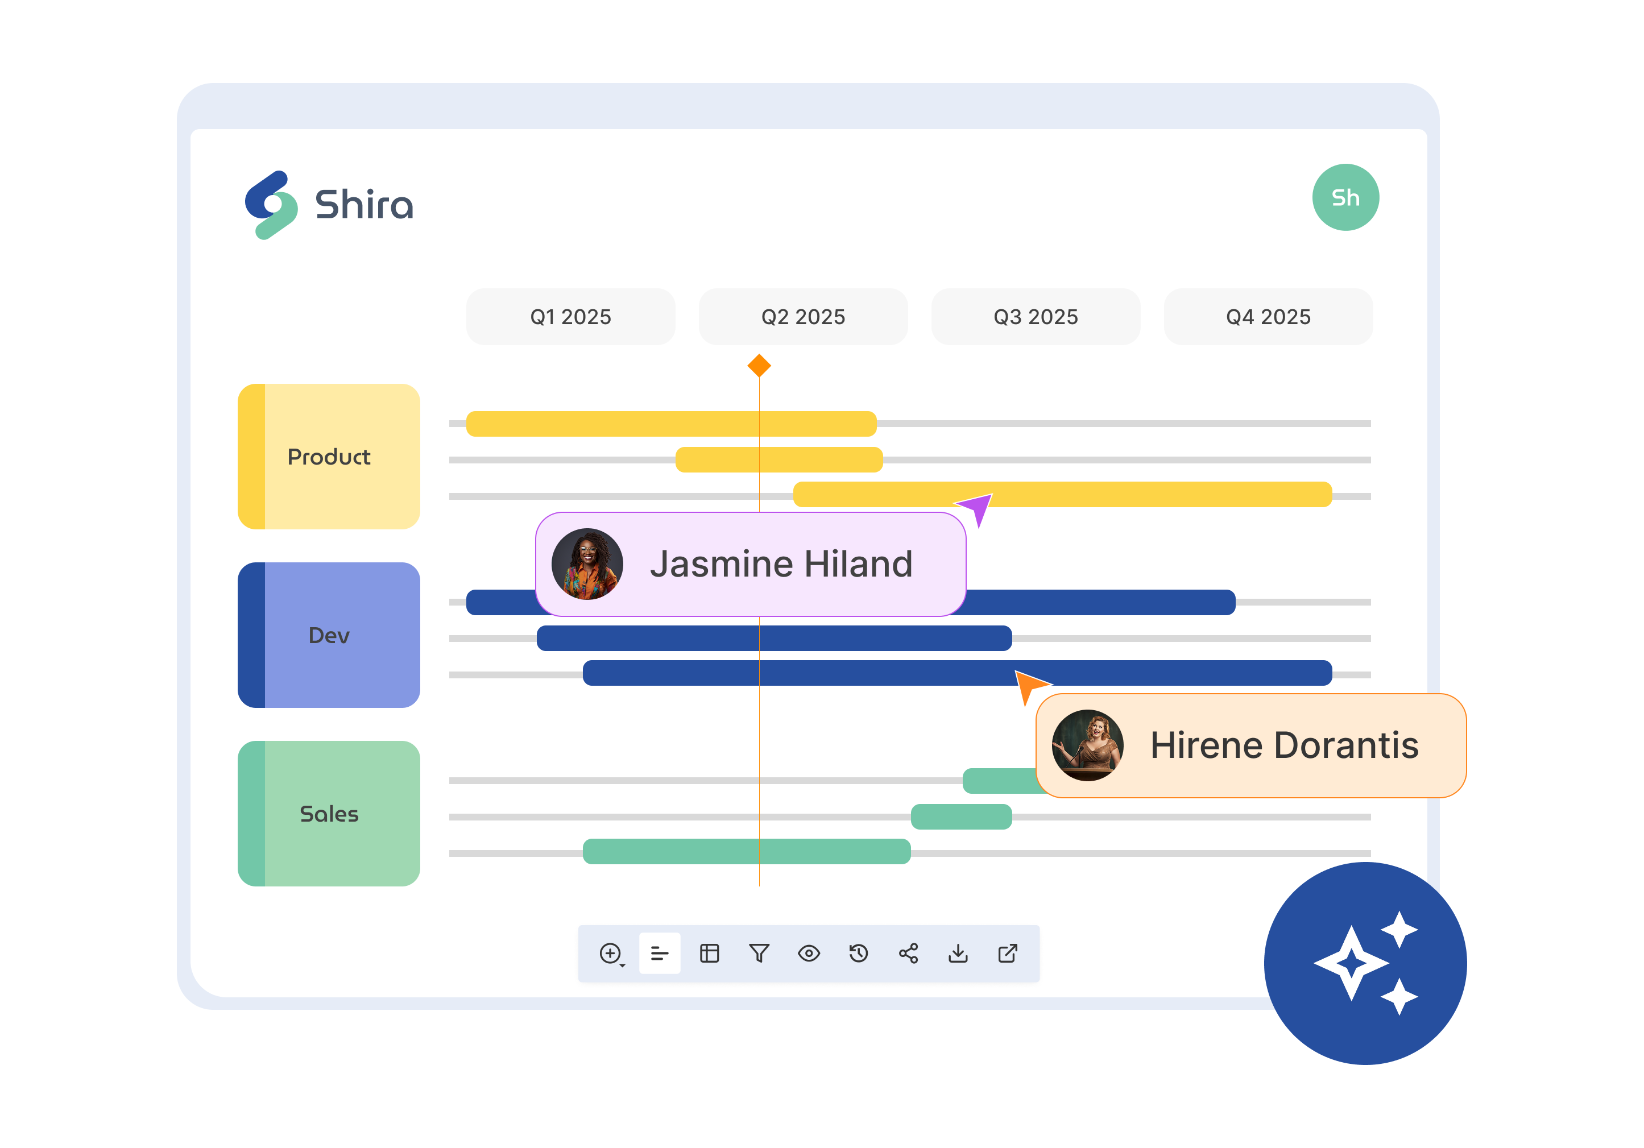Select the bottom green Sales bar starting in Q1
1644x1148 pixels.
tap(747, 852)
